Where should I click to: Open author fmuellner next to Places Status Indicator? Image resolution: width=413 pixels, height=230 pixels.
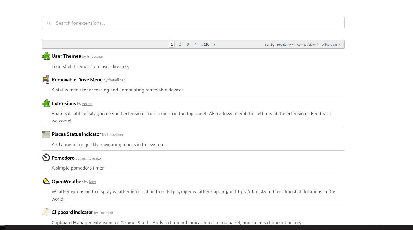(115, 134)
